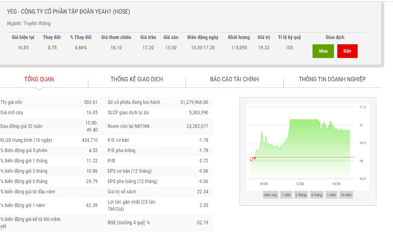
Task: Click the red Bán sell button
Action: click(x=347, y=51)
